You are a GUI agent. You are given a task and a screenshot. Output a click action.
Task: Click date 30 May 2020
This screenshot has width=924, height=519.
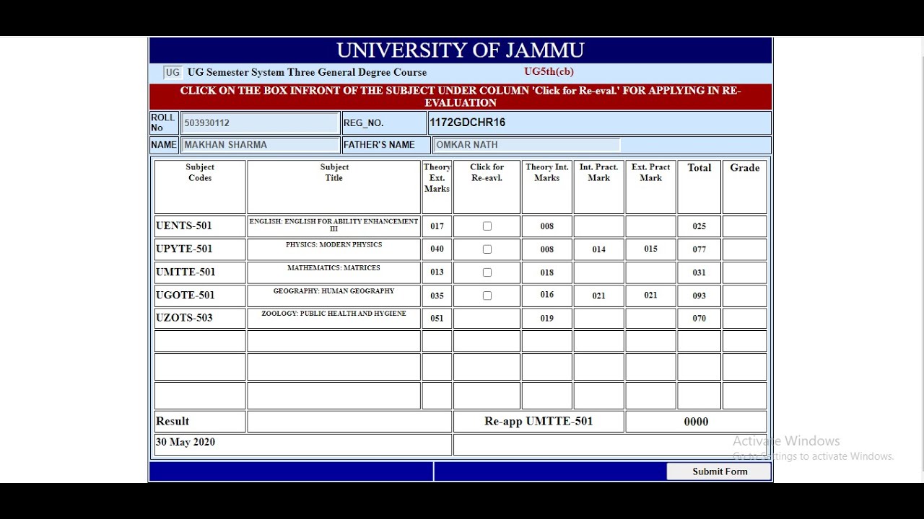(185, 442)
